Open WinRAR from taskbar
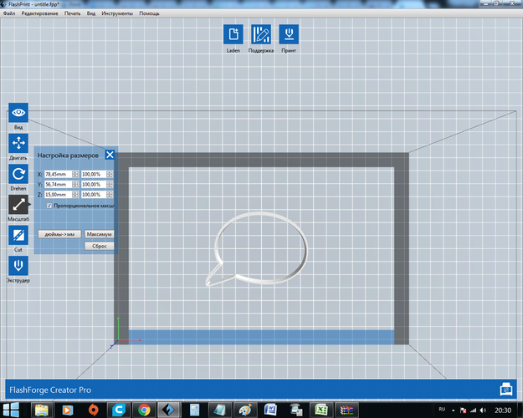 [x=347, y=410]
